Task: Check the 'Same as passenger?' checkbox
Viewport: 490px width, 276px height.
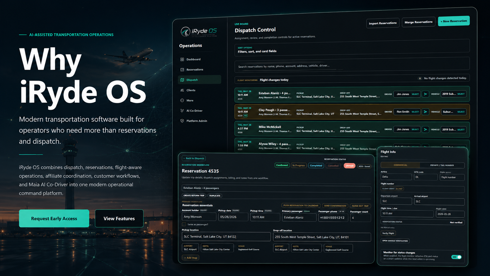Action: click(x=184, y=224)
